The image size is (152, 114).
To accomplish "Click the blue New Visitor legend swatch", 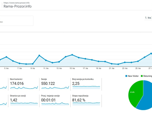I will pyautogui.click(x=126, y=76).
